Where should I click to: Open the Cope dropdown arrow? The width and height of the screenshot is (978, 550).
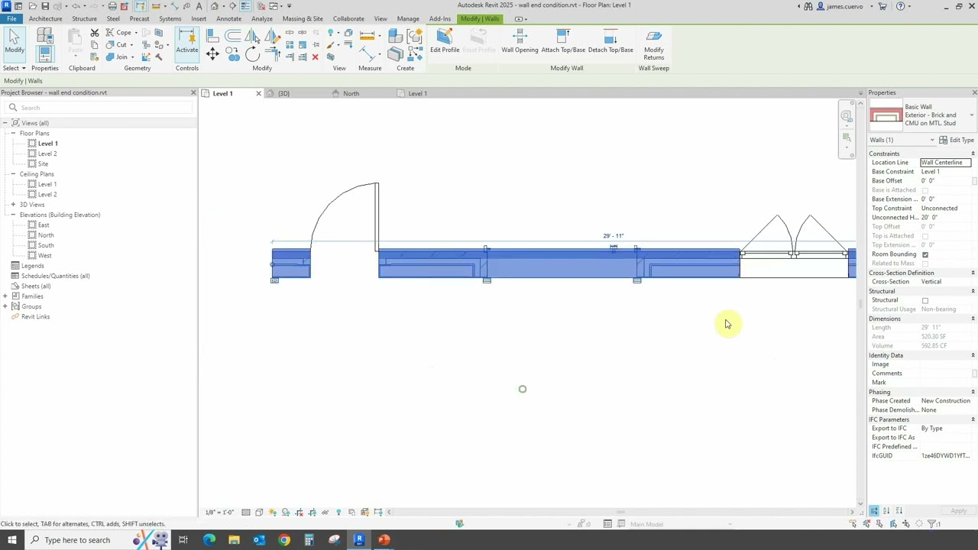point(136,33)
